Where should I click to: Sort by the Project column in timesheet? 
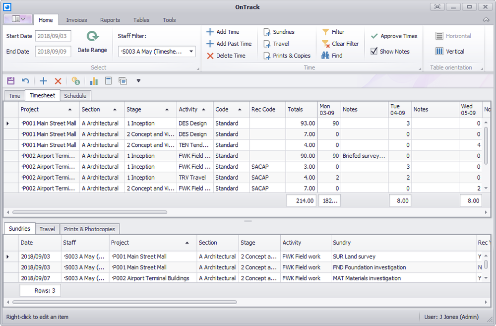49,110
